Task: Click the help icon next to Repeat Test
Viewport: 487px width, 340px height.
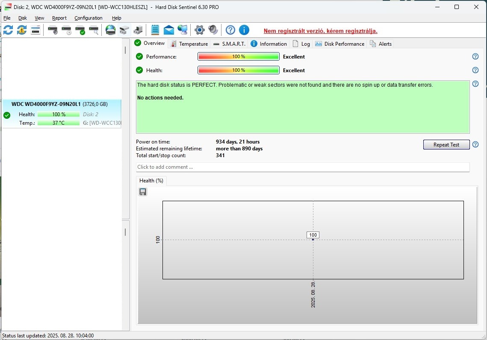Action: (x=475, y=144)
